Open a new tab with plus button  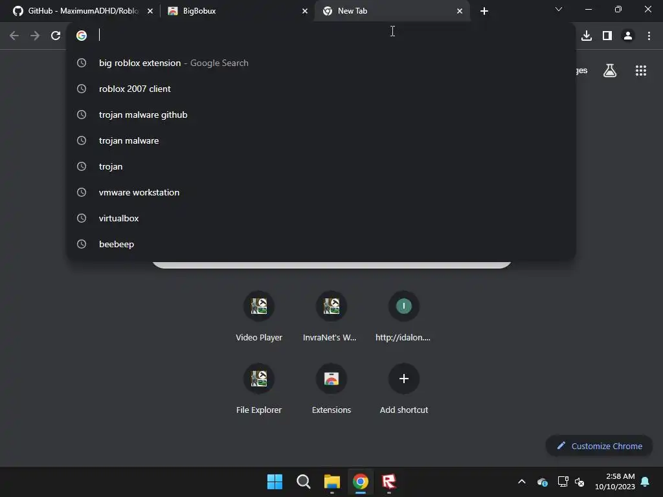pos(484,11)
